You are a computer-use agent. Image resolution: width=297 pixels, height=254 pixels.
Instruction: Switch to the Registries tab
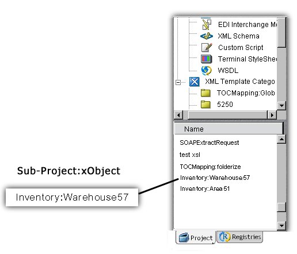click(240, 237)
